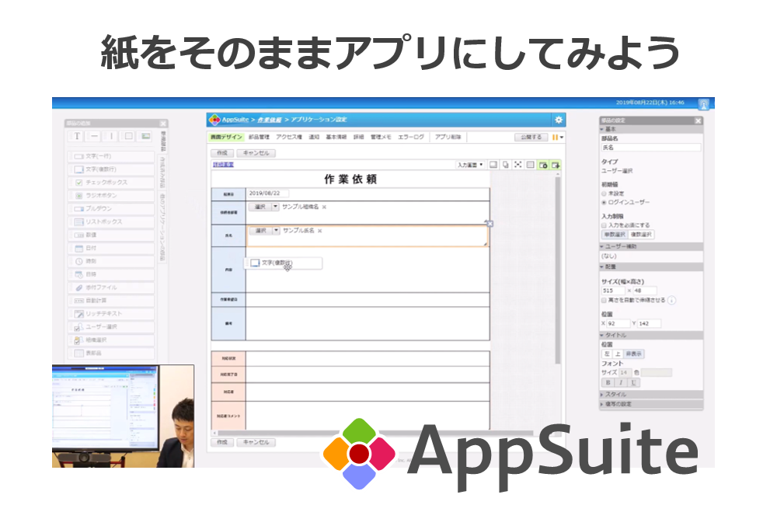The height and width of the screenshot is (519, 784).
Task: Set title position to 上
Action: pyautogui.click(x=618, y=354)
